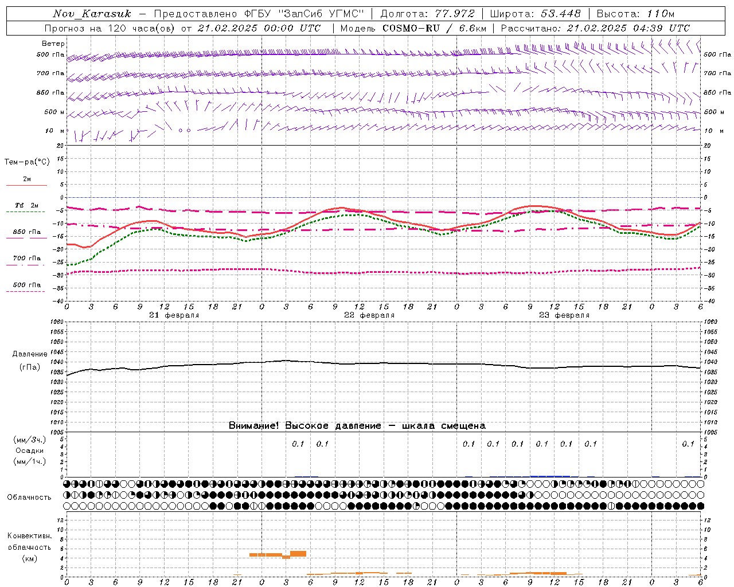Click the '850 гПа' temperature legend entry
This screenshot has width=734, height=587.
[x=27, y=232]
